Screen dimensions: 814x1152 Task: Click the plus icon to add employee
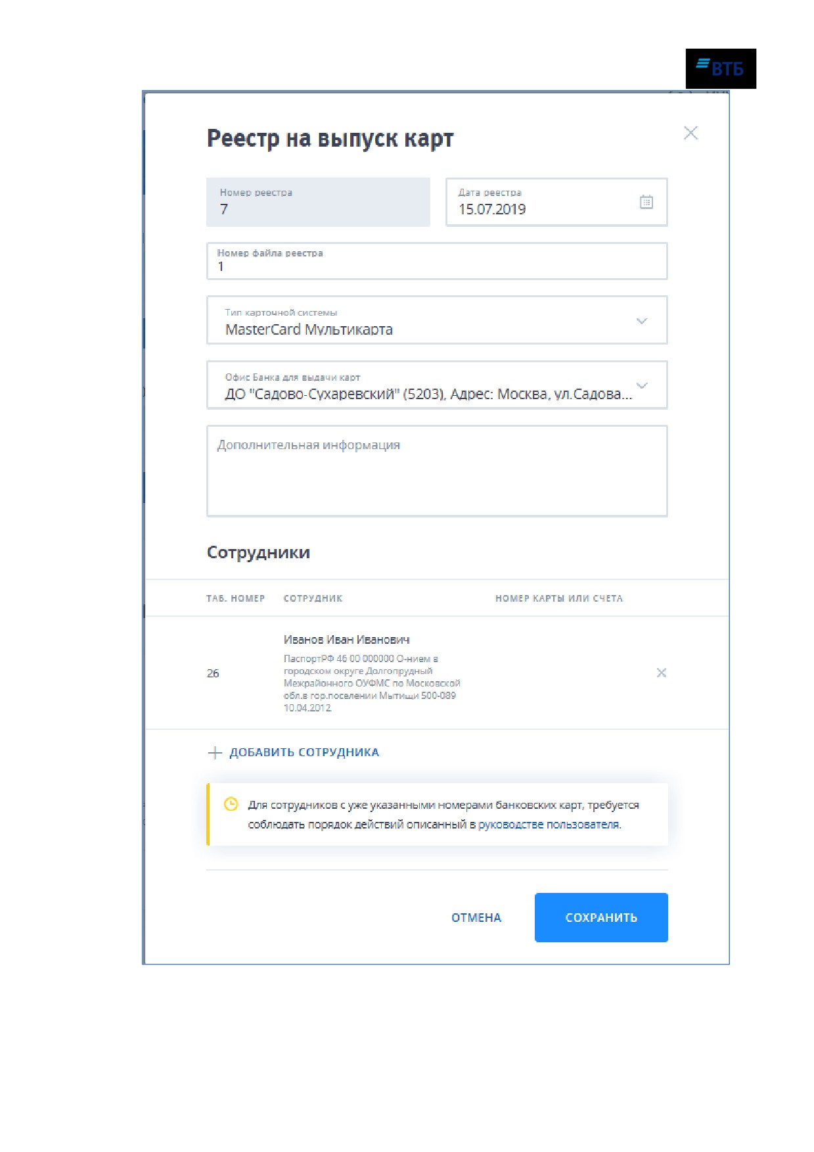tap(215, 752)
